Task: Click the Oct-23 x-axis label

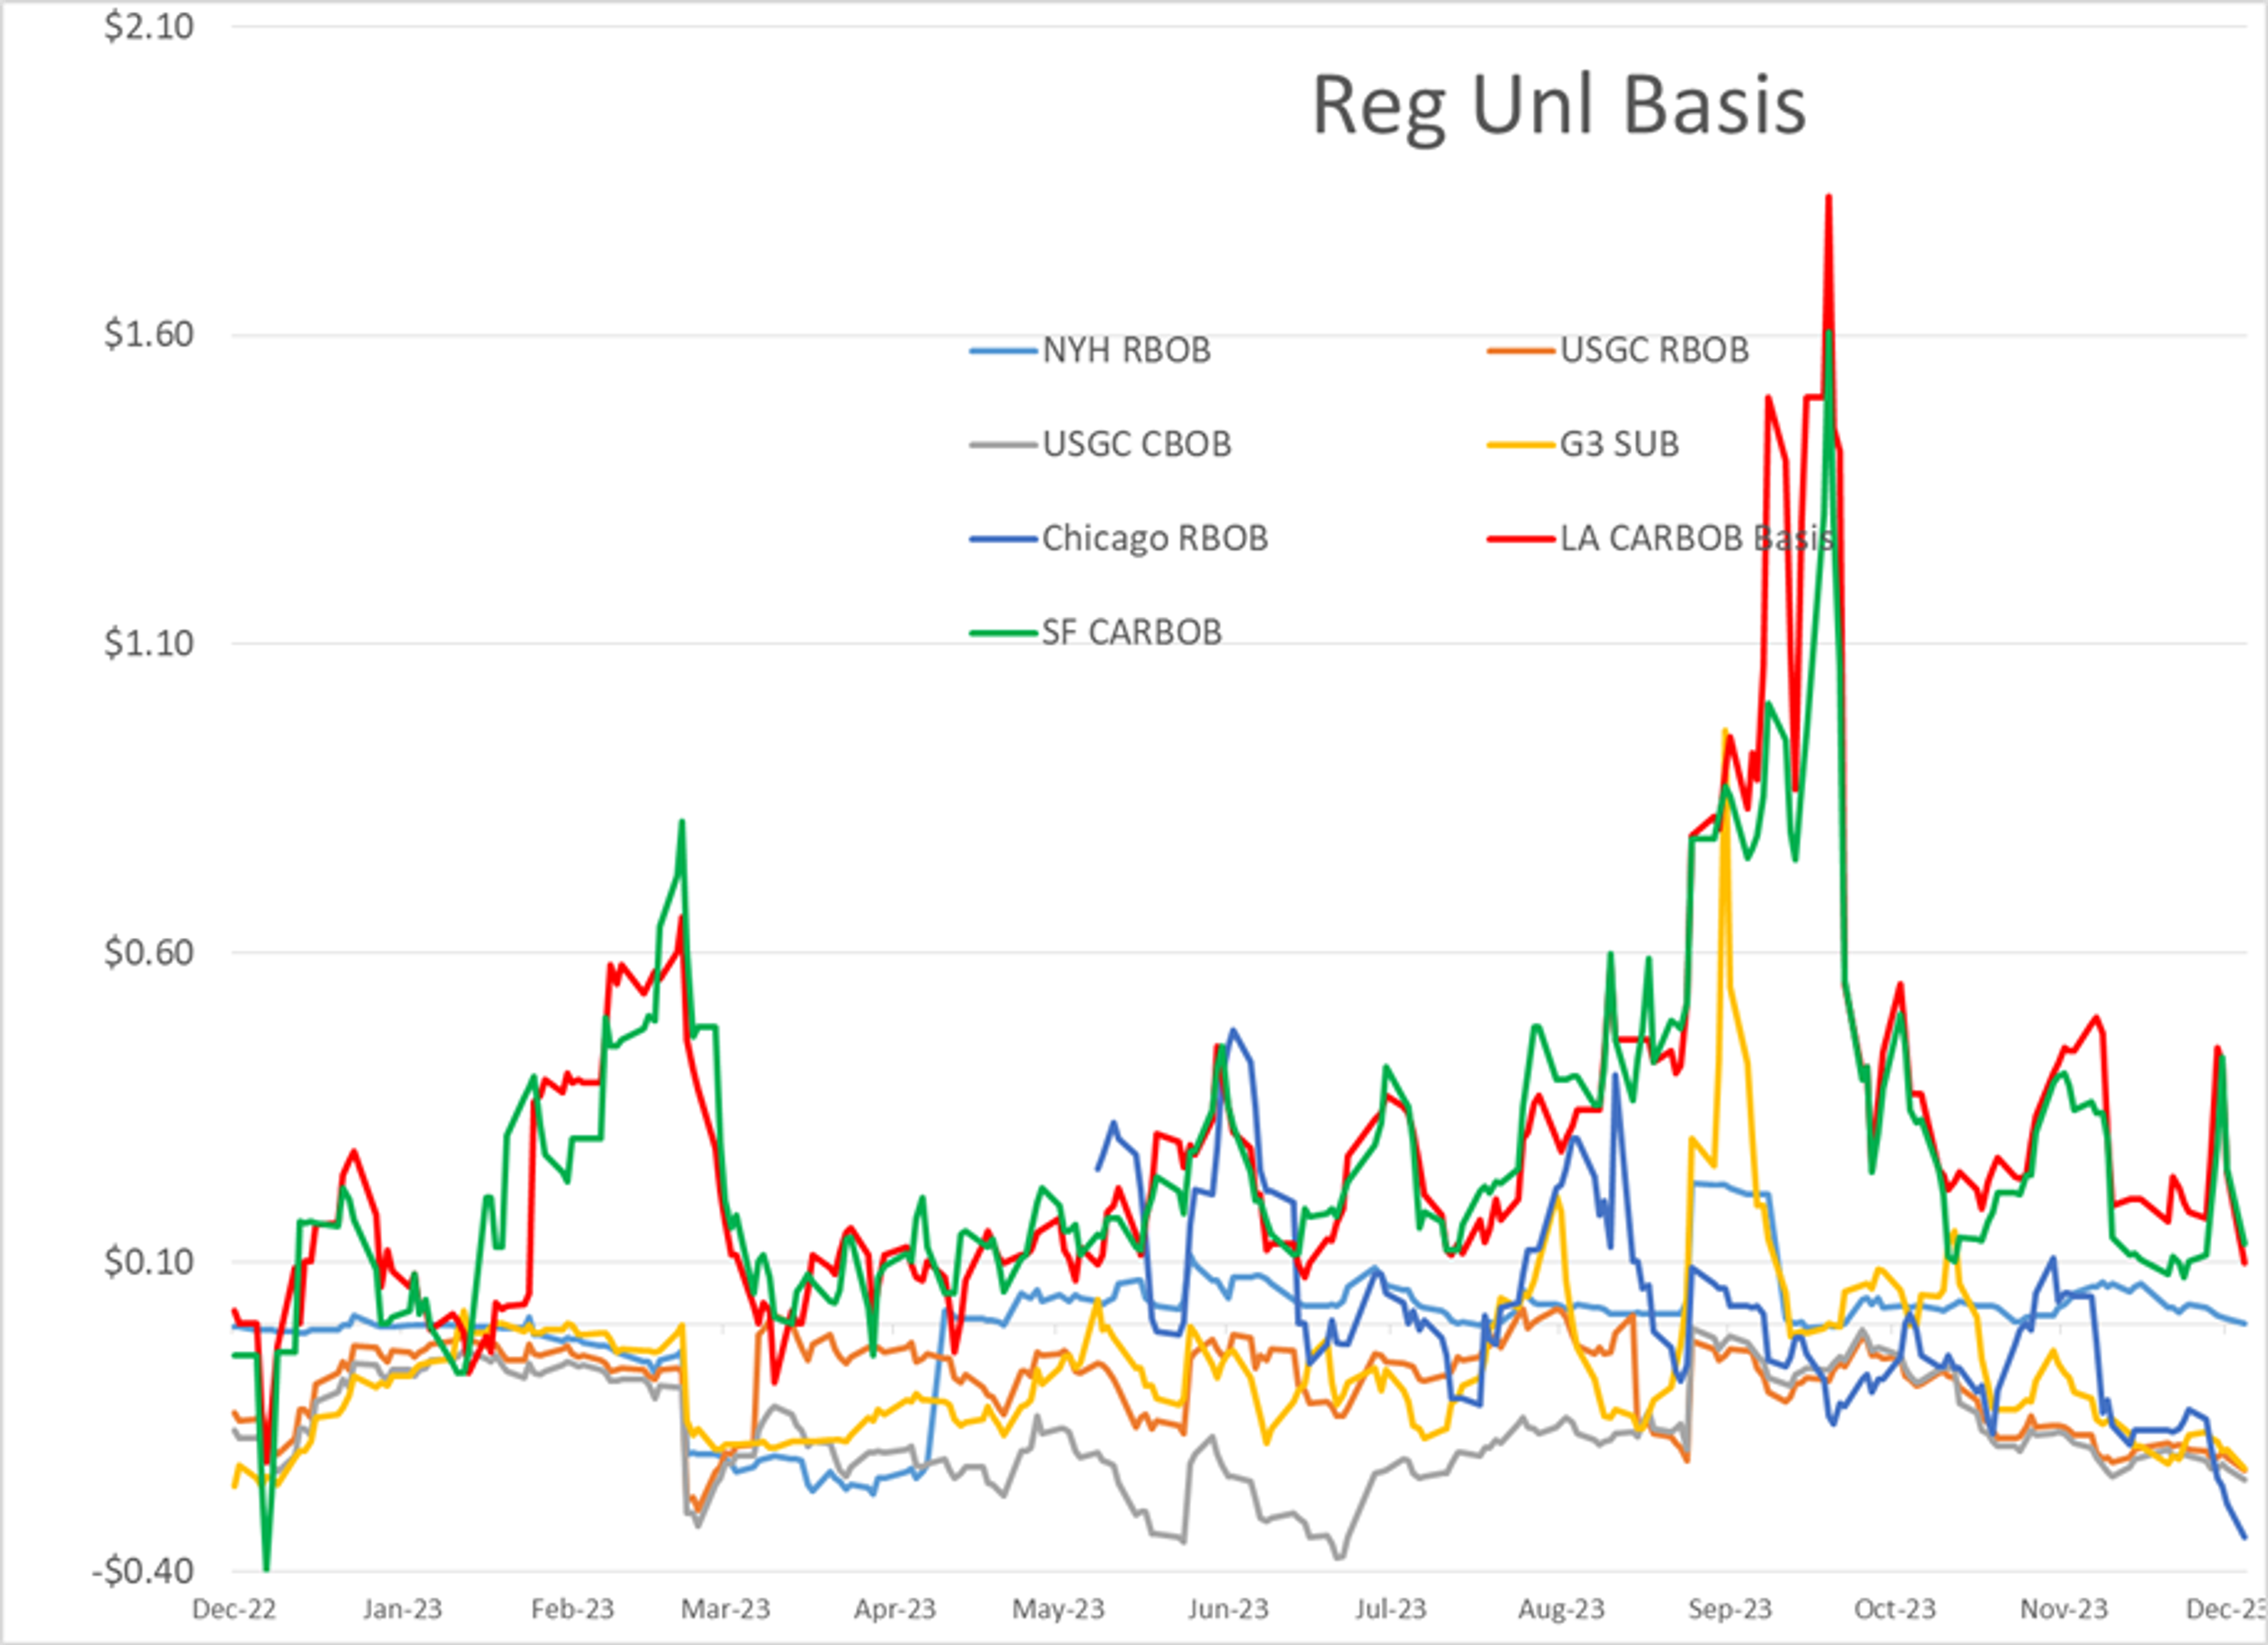Action: tap(1895, 1609)
